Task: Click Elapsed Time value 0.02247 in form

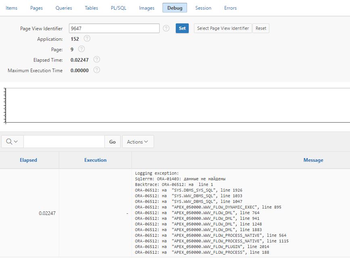Action: tap(79, 60)
